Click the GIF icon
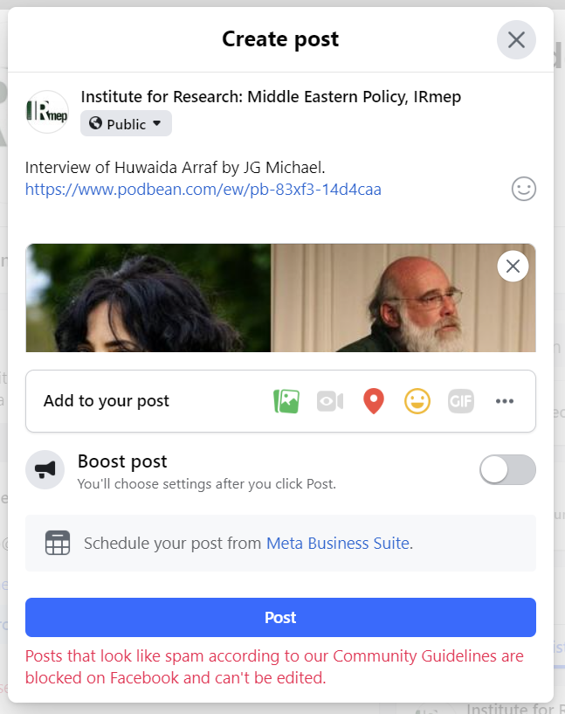Screen dimensions: 565x714 coord(461,401)
